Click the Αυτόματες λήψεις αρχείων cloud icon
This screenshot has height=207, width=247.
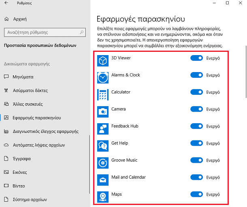tap(6, 145)
